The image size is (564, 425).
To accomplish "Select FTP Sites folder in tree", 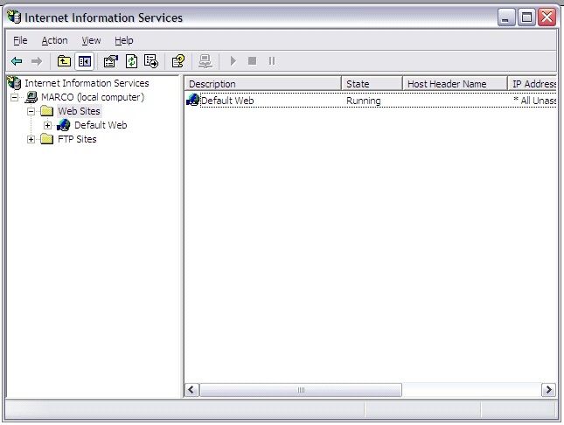I will pos(77,139).
